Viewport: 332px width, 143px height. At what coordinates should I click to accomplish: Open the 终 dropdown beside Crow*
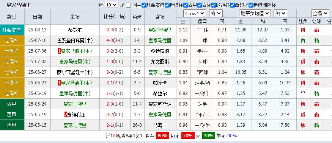point(216,14)
